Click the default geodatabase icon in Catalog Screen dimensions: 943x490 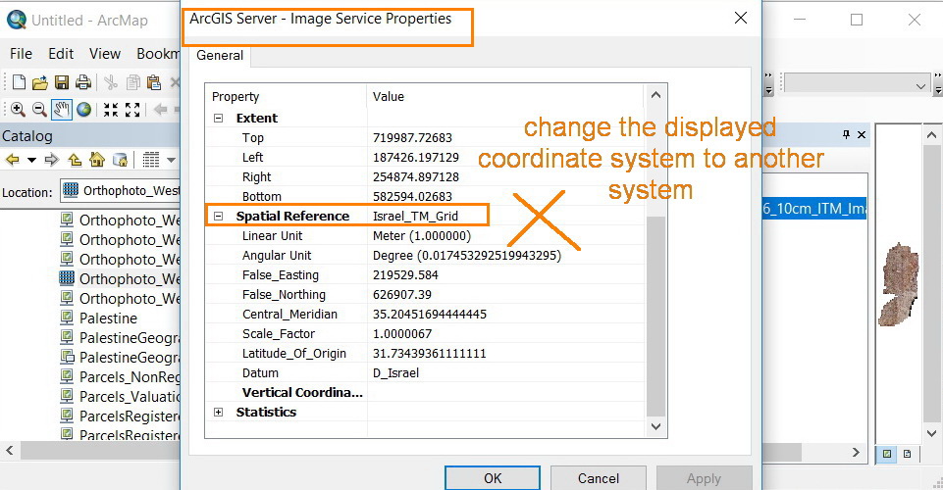point(121,160)
